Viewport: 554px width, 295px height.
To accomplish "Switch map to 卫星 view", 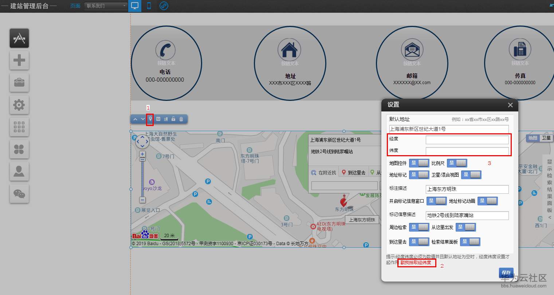I will click(x=546, y=138).
